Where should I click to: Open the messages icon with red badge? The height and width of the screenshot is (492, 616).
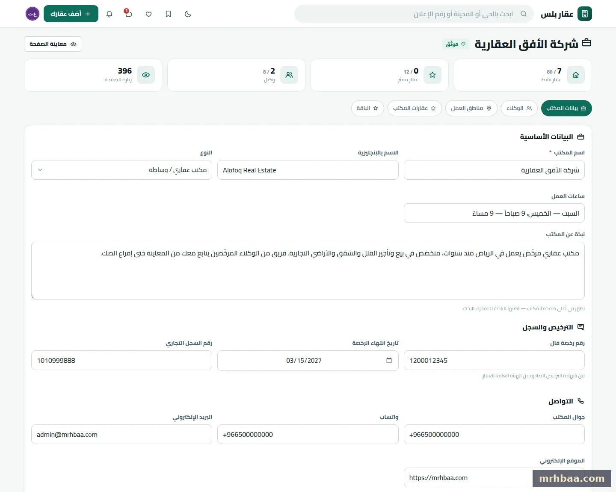(128, 14)
